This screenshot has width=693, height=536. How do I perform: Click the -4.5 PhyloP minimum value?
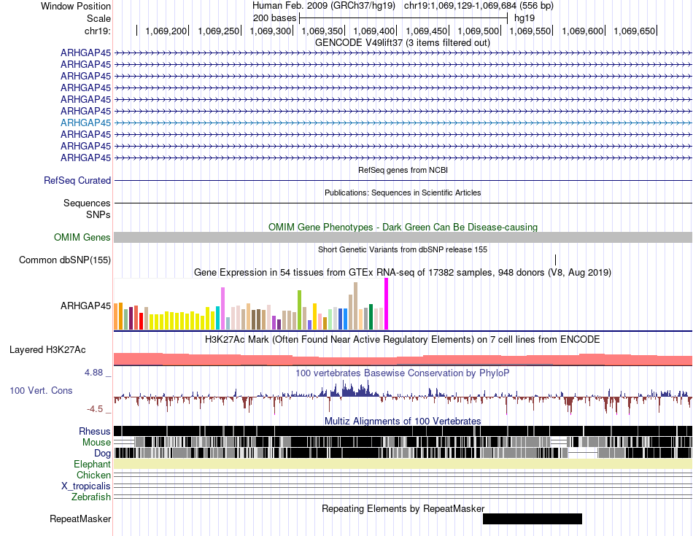[x=95, y=409]
